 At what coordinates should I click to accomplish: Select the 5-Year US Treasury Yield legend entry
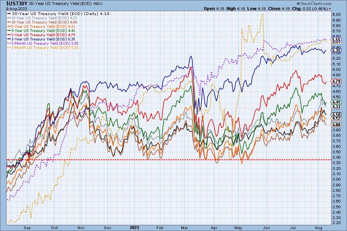[x=41, y=26]
